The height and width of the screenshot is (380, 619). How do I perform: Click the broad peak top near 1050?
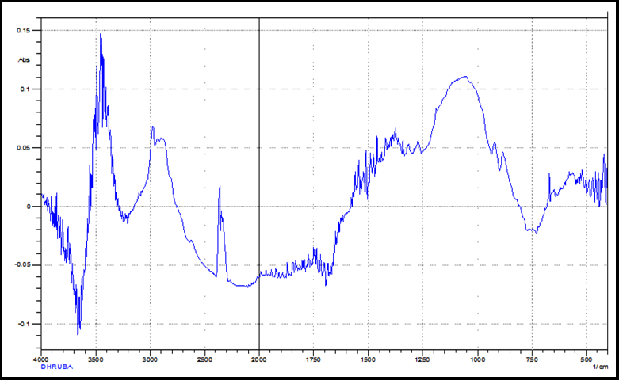coord(464,77)
